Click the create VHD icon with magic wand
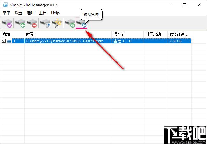The width and height of the screenshot is (207, 144). click(x=57, y=23)
